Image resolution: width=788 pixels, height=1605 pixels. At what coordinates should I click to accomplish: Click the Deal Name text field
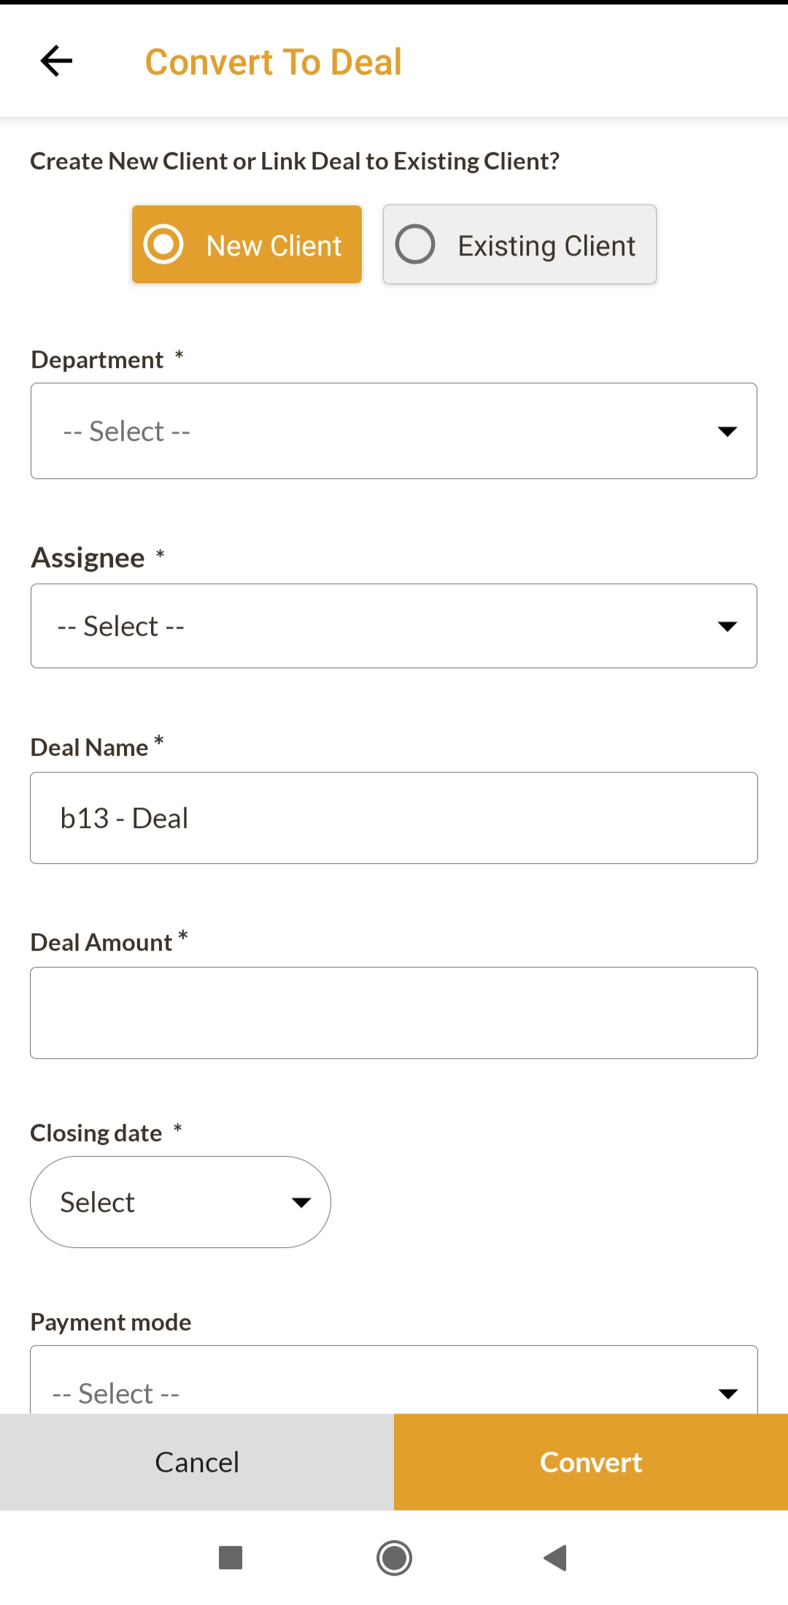pyautogui.click(x=393, y=818)
